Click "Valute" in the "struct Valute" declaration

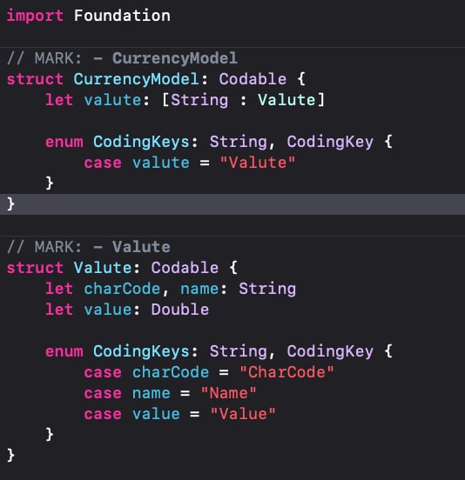point(103,268)
